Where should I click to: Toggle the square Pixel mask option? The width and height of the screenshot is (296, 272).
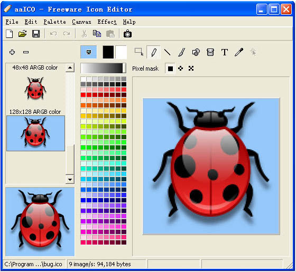coord(170,69)
